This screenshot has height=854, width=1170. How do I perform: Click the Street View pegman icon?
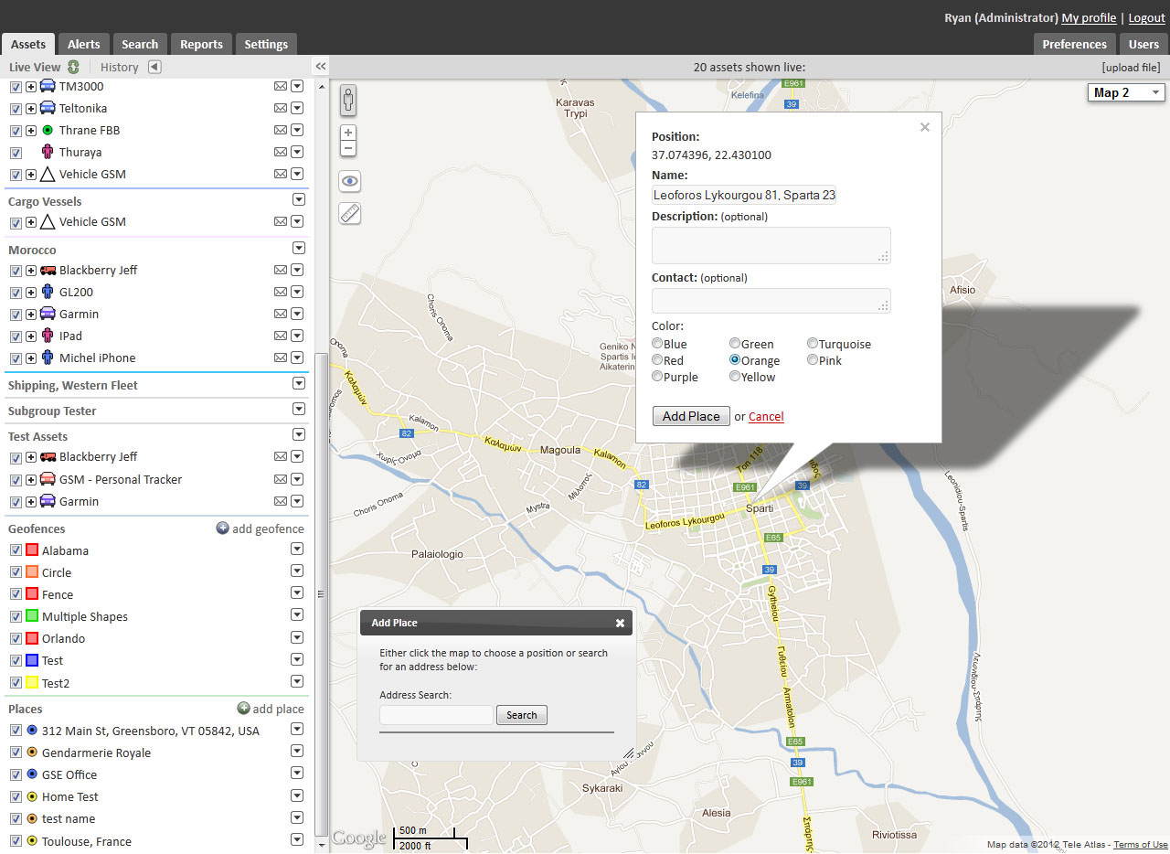(348, 100)
